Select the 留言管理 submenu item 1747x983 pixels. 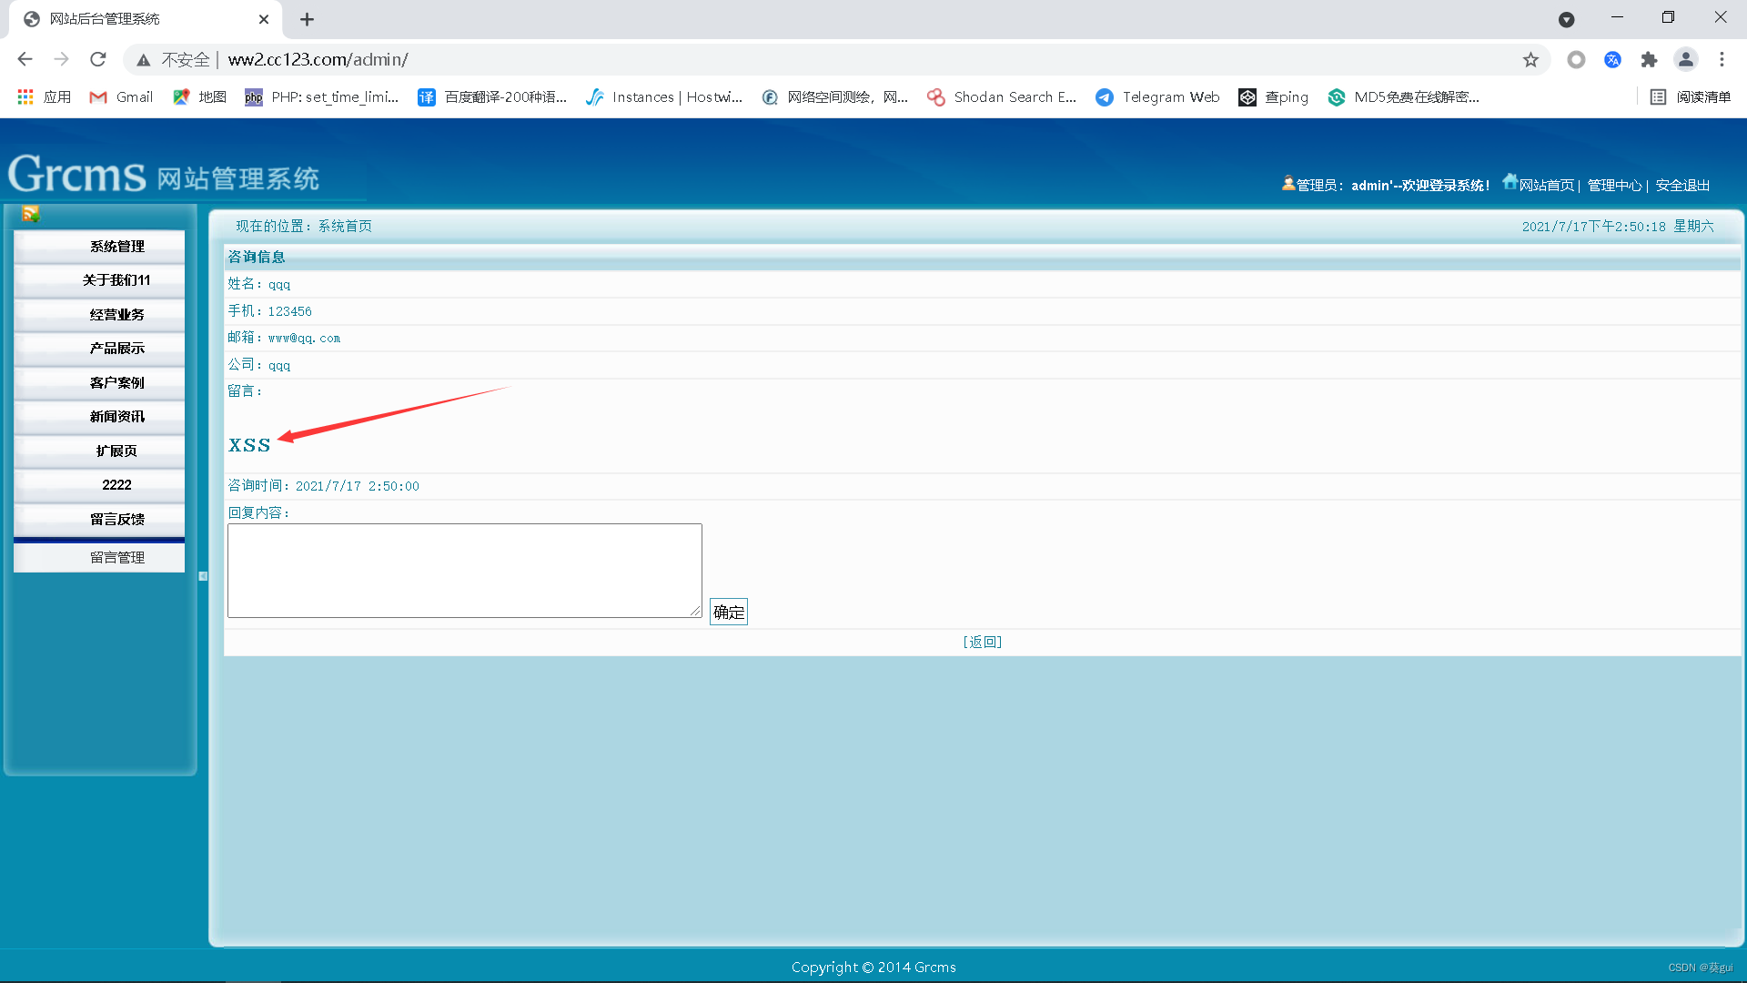coord(99,558)
